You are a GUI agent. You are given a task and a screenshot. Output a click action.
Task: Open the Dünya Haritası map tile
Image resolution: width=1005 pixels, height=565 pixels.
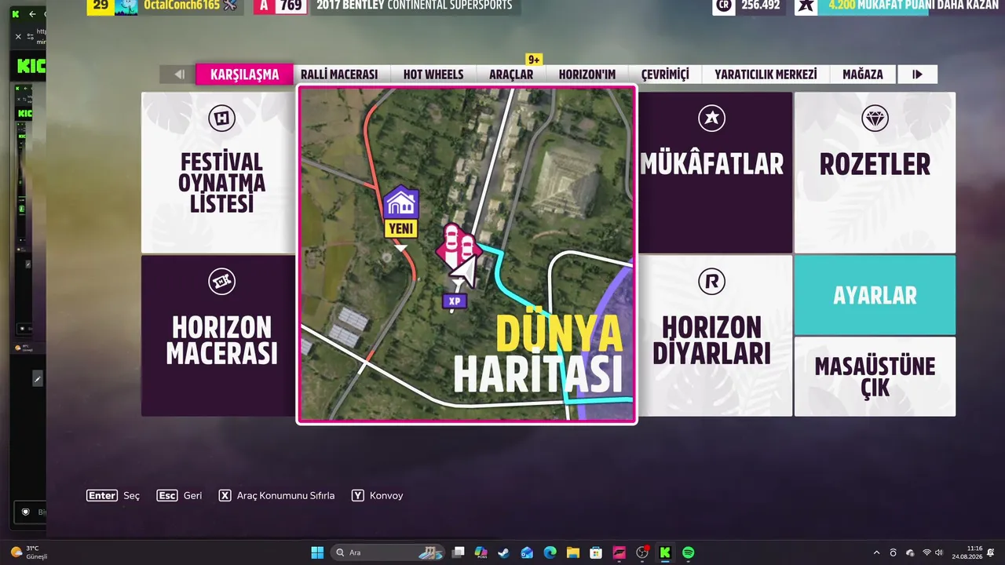(466, 254)
